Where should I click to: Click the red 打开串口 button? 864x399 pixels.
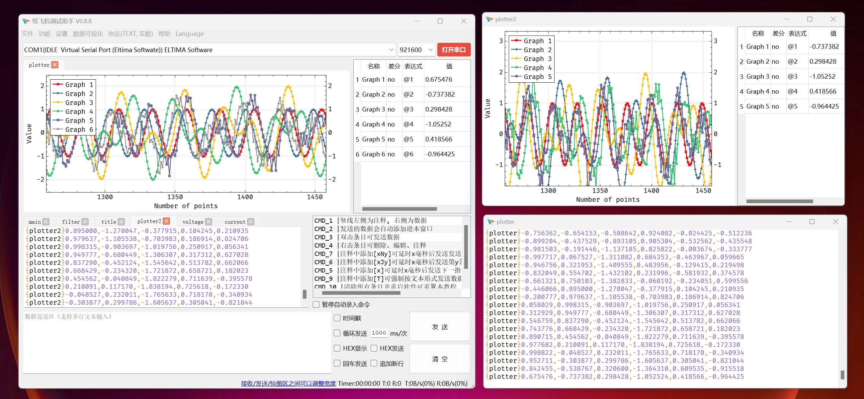[x=454, y=49]
